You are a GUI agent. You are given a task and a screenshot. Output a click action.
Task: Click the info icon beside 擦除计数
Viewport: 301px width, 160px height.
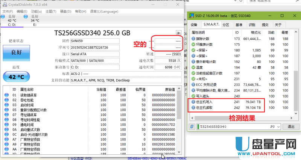coord(193,38)
